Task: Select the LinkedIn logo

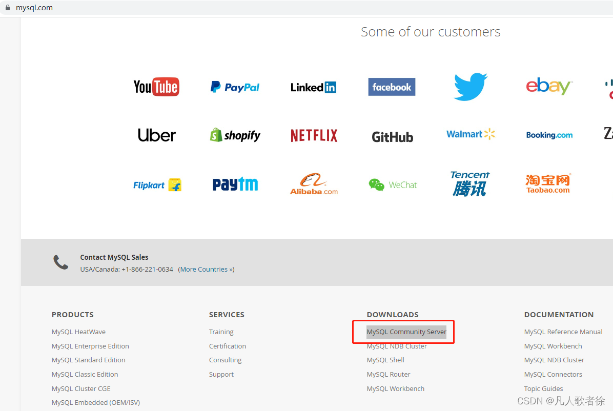Action: coord(313,87)
